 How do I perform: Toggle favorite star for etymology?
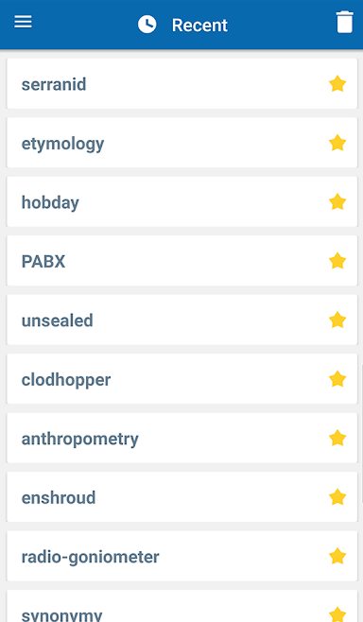click(337, 143)
